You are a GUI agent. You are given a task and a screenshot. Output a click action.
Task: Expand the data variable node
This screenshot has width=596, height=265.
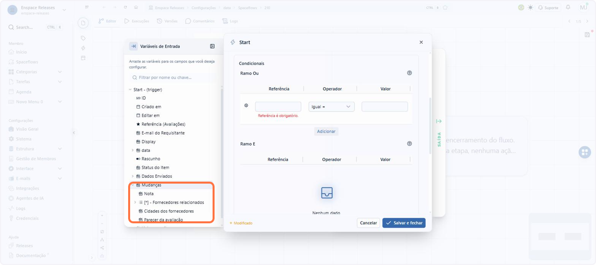[132, 150]
